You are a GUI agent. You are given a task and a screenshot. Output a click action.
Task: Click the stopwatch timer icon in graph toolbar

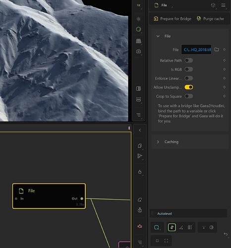140,210
